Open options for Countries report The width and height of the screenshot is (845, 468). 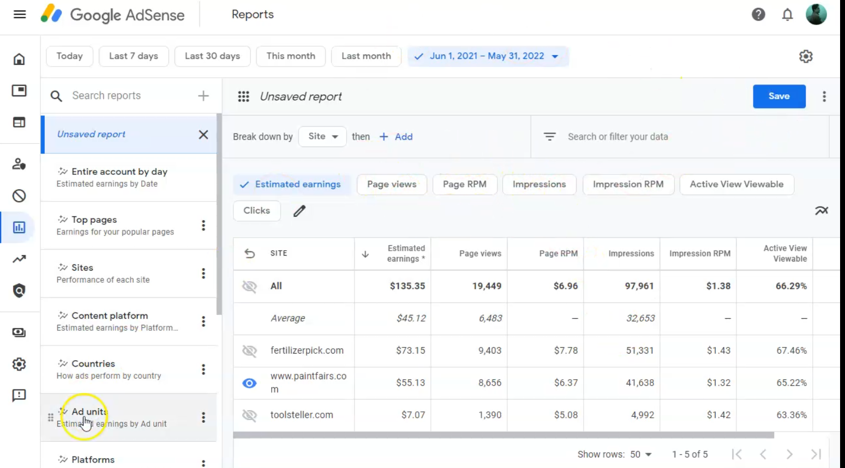[x=203, y=369]
